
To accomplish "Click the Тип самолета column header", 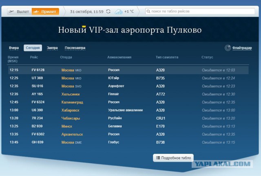I will [x=167, y=57].
